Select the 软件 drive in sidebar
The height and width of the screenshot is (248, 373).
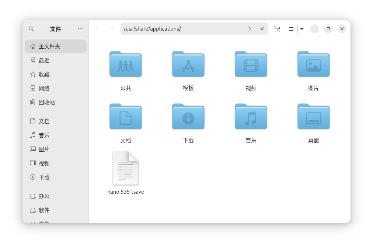pyautogui.click(x=43, y=210)
